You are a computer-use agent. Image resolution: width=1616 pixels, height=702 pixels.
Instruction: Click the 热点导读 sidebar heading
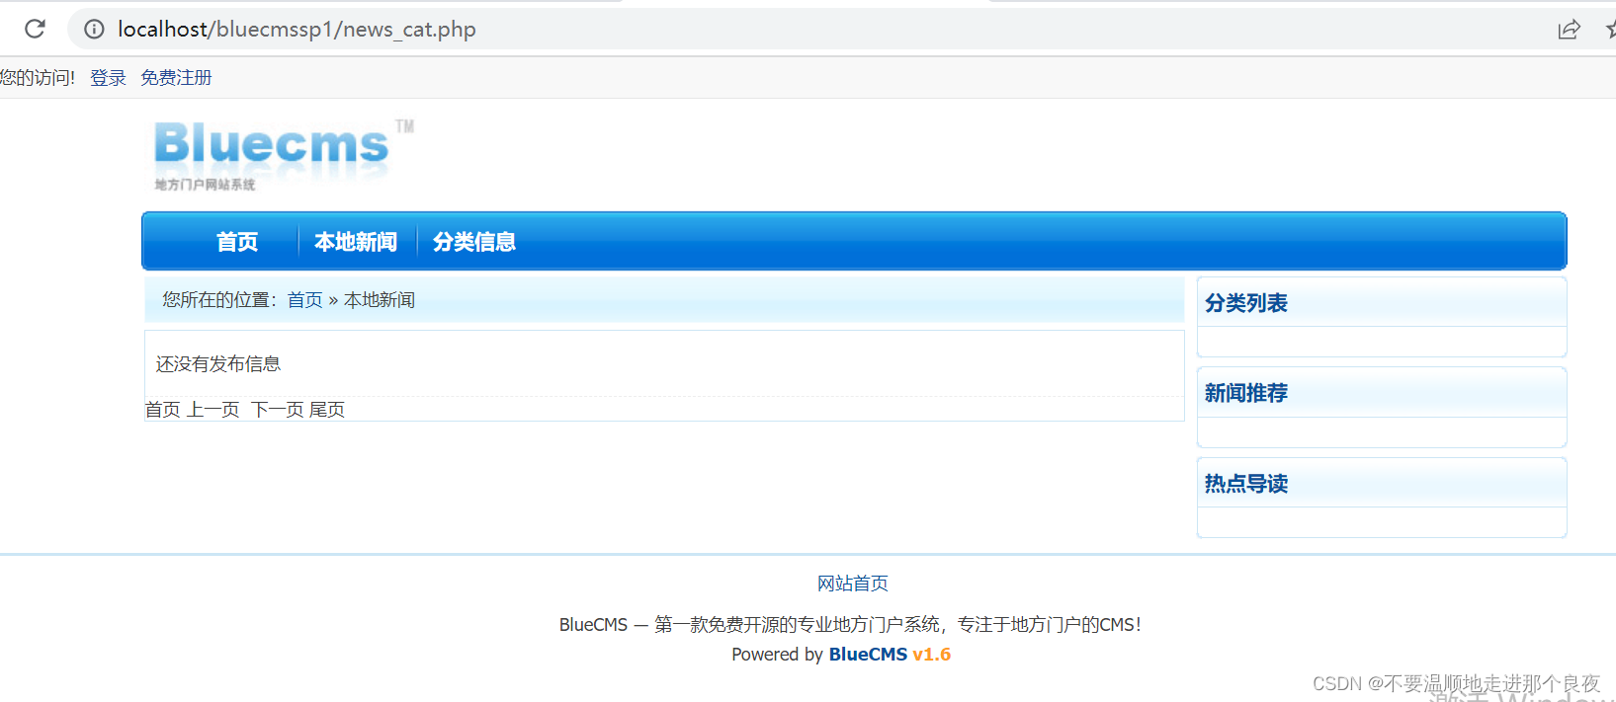click(1246, 484)
